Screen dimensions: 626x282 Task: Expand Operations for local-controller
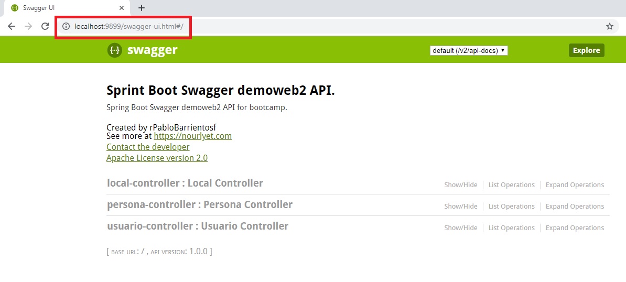click(575, 185)
